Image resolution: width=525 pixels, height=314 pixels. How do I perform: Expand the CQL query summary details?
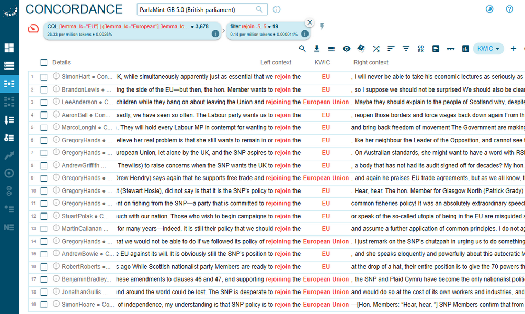(x=214, y=32)
